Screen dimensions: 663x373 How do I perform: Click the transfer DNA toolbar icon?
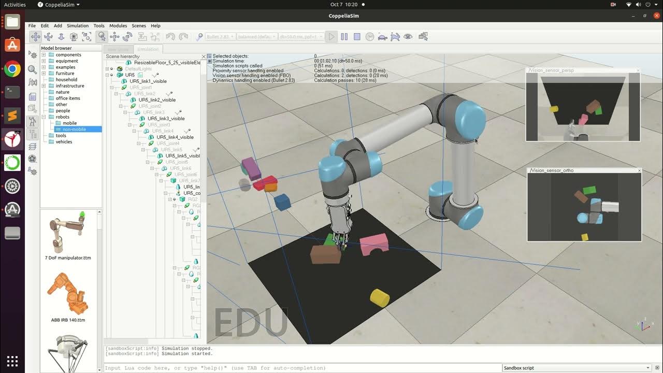(154, 37)
